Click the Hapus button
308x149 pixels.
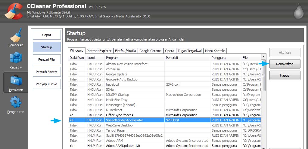285,75
